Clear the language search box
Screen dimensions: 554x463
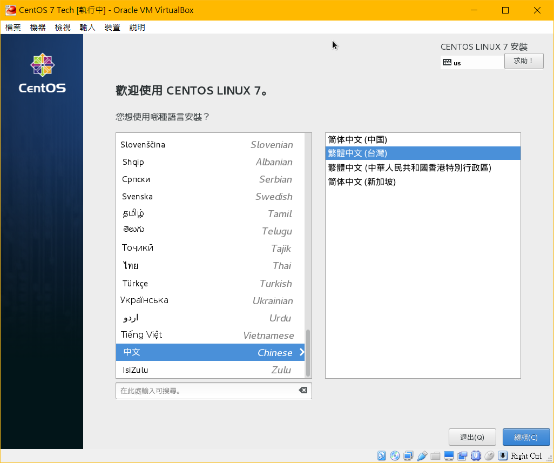(303, 391)
